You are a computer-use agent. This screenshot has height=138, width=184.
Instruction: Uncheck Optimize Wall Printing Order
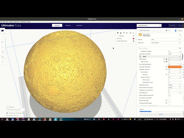coord(169,95)
